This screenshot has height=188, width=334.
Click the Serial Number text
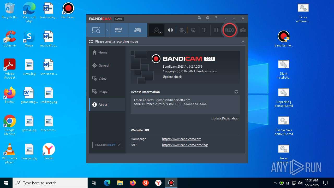click(x=170, y=104)
